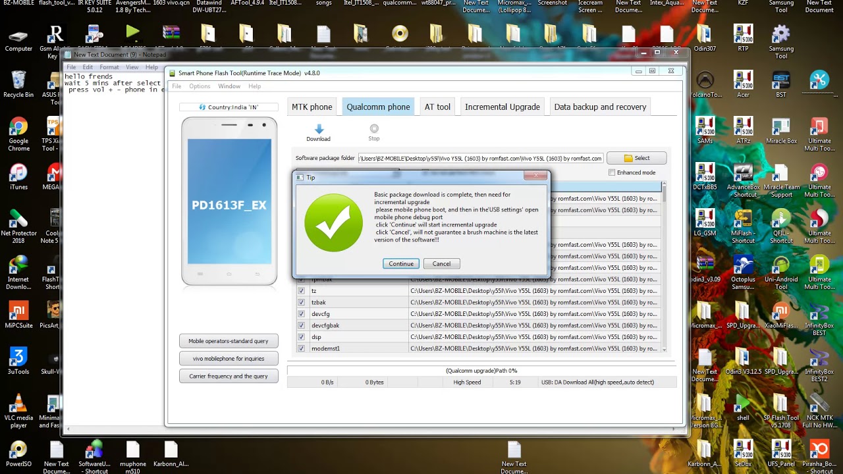Open the Window menu of the Flash Tool
Image resolution: width=843 pixels, height=474 pixels.
tap(229, 86)
